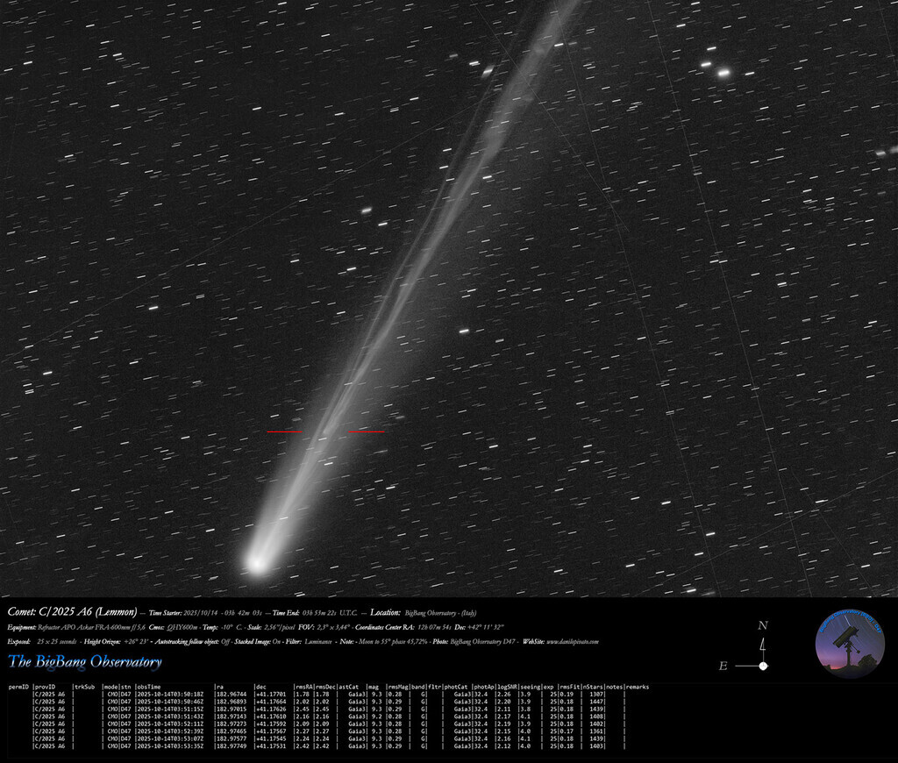Image resolution: width=898 pixels, height=763 pixels.
Task: Click the provID column header
Action: pyautogui.click(x=45, y=687)
